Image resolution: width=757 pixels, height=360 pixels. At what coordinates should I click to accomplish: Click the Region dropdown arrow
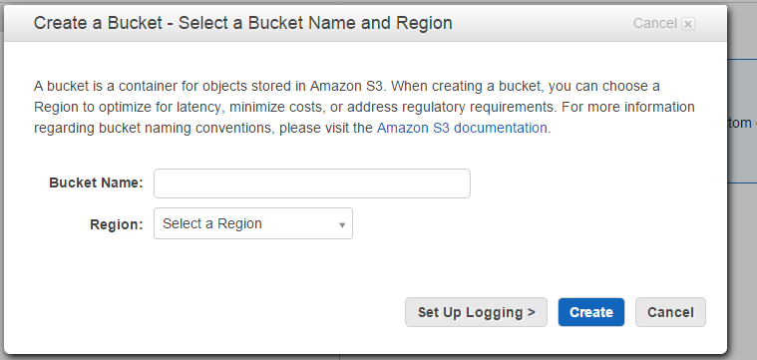(342, 225)
